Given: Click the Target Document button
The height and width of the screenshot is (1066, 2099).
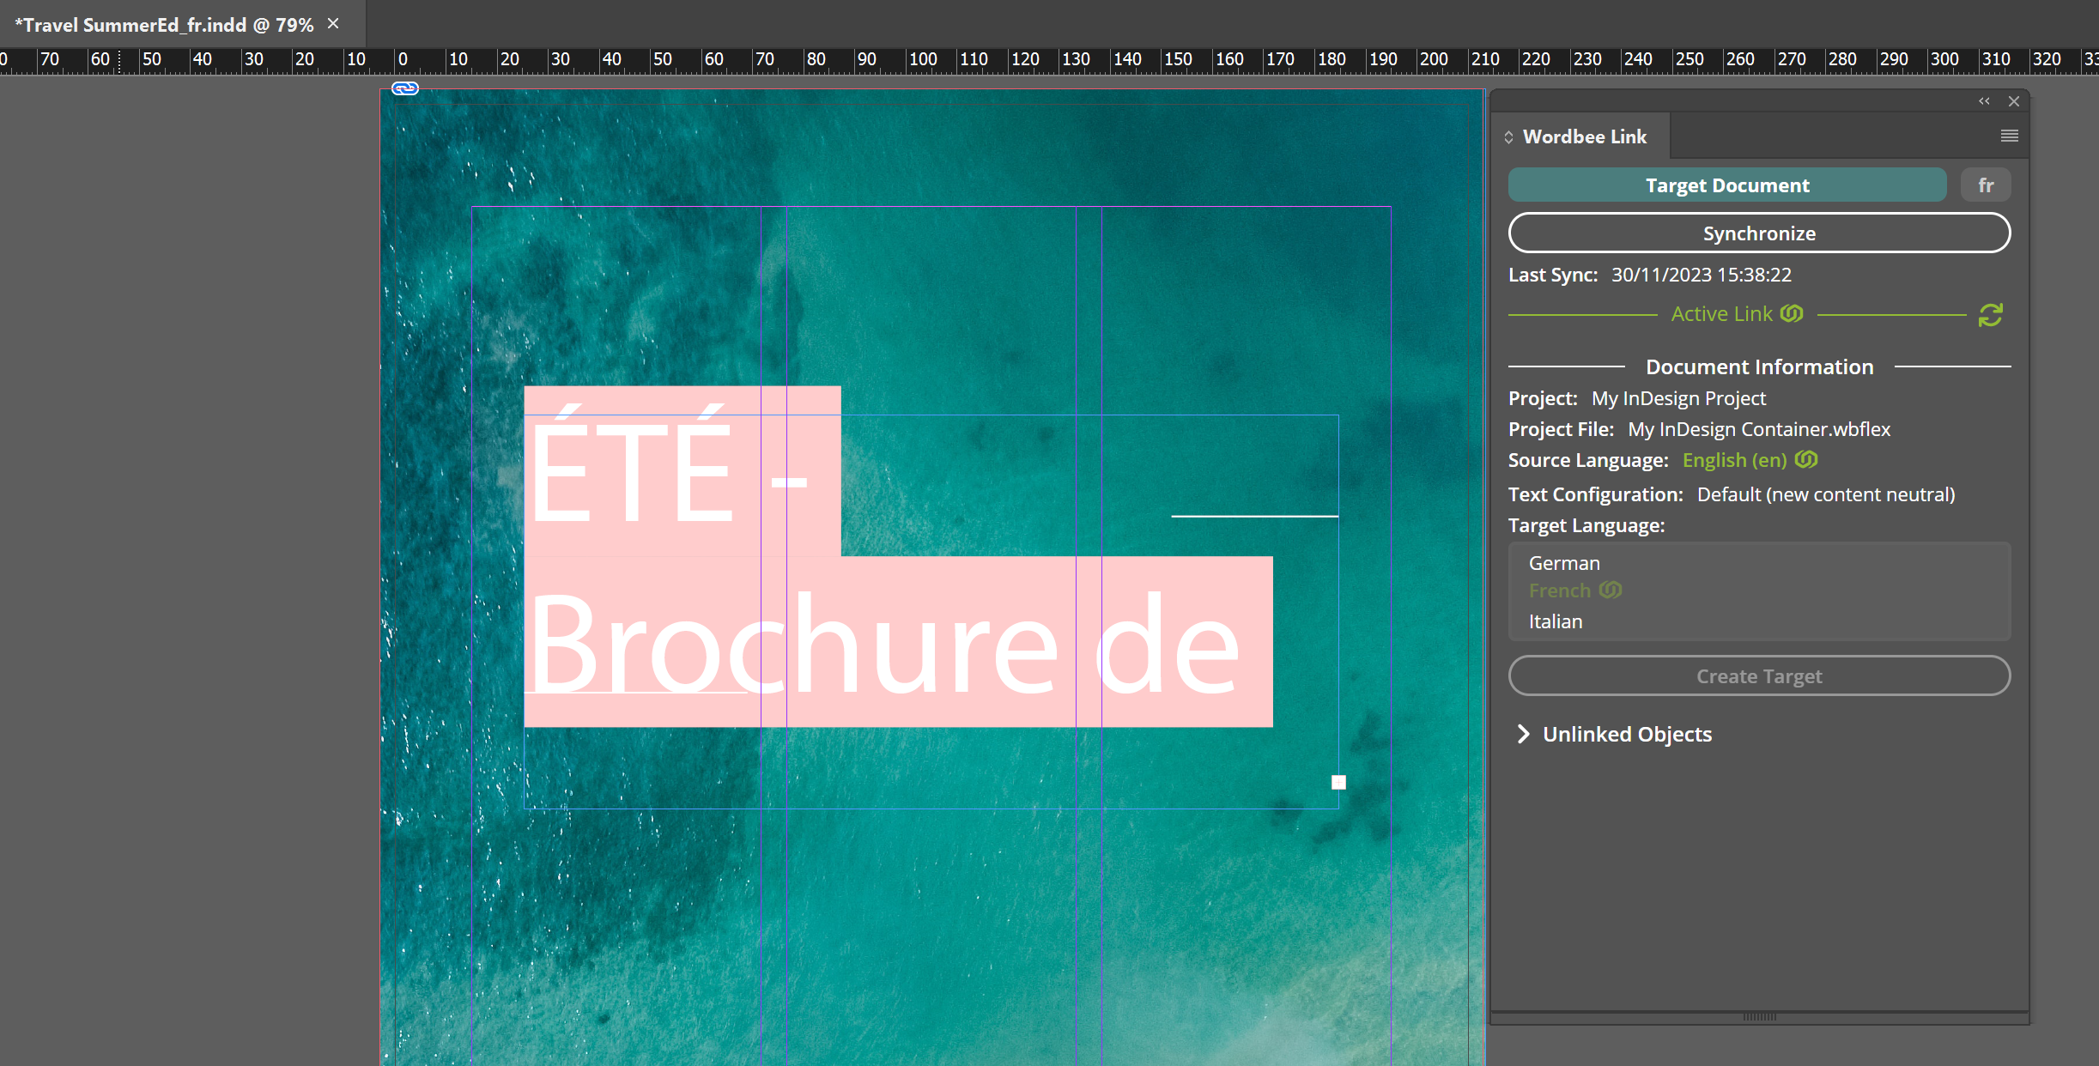Looking at the screenshot, I should coord(1726,185).
